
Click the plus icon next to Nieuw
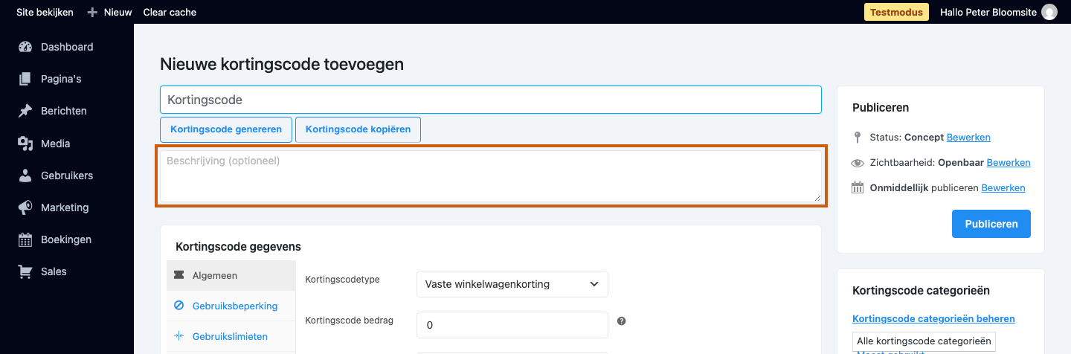[x=92, y=12]
